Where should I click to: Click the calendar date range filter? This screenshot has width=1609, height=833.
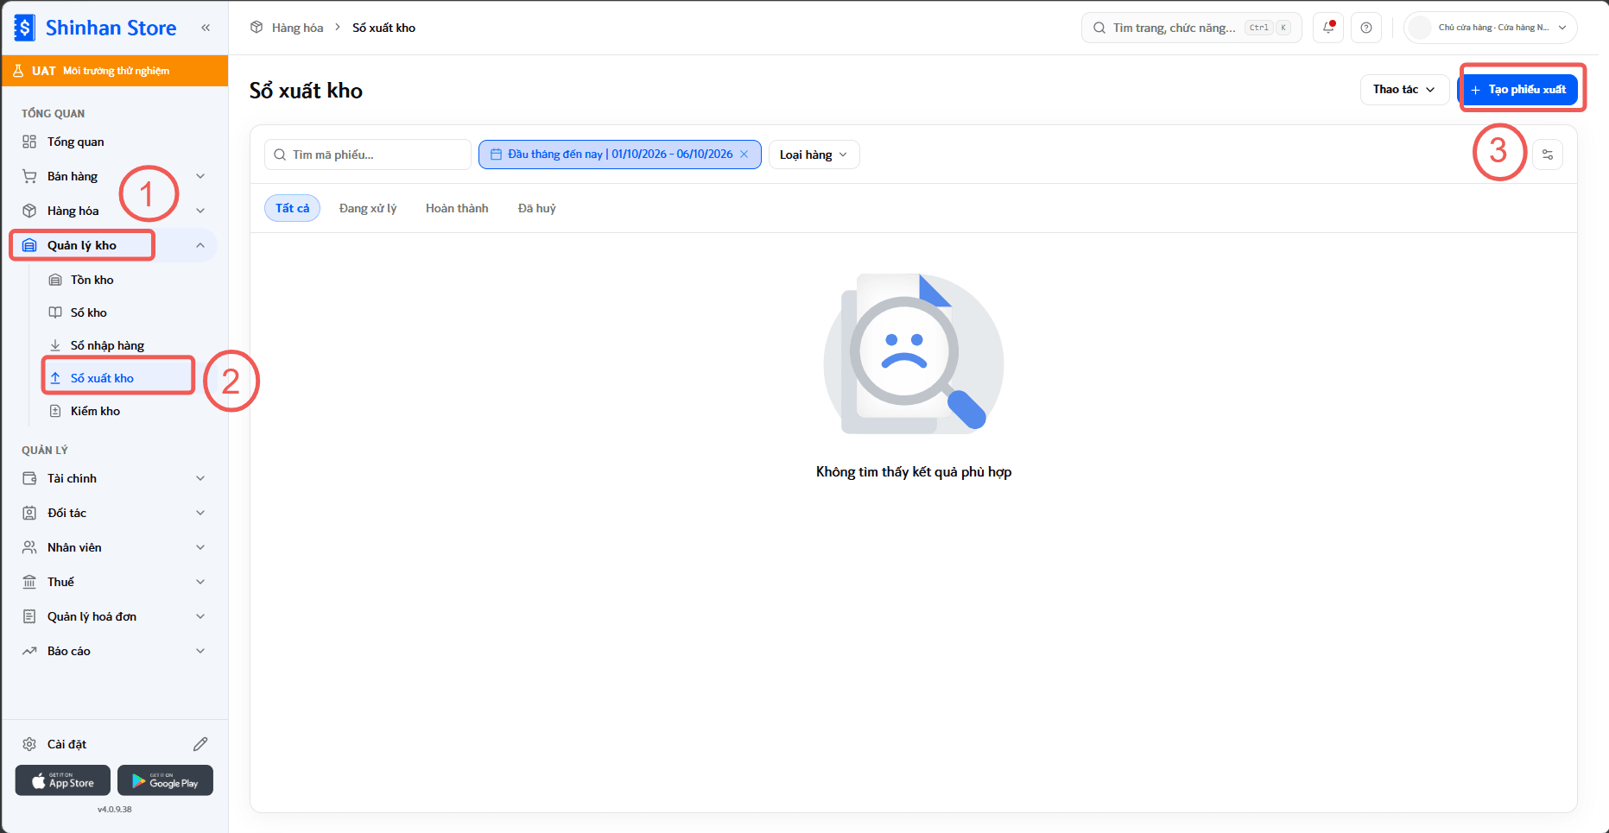[x=620, y=155]
